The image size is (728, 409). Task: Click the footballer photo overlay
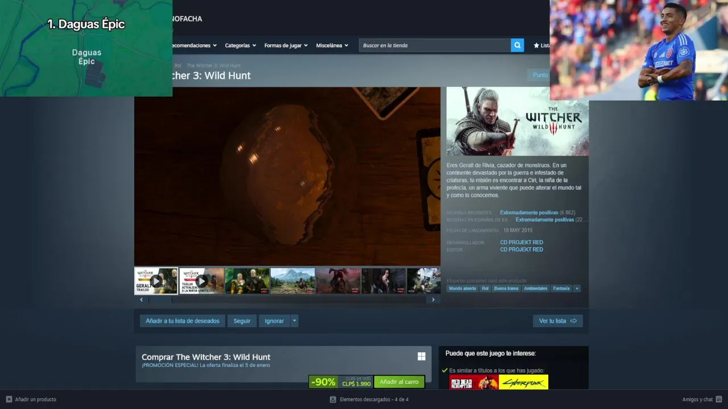point(639,50)
